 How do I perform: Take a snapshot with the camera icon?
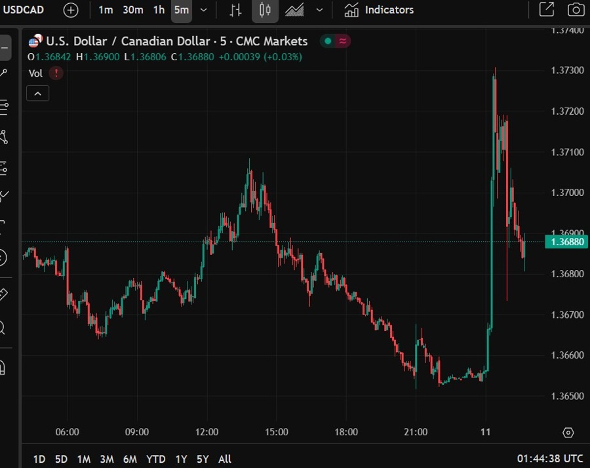click(576, 9)
